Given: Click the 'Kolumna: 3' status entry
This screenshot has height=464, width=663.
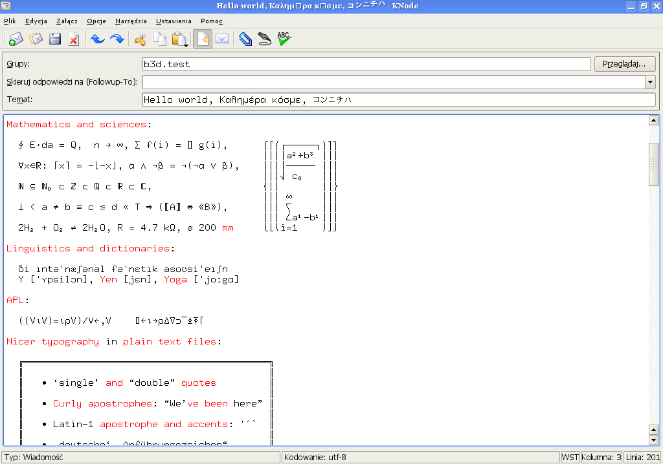Looking at the screenshot, I should point(601,458).
